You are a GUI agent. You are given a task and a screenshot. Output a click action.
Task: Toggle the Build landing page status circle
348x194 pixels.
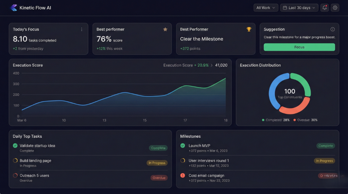tap(15, 161)
